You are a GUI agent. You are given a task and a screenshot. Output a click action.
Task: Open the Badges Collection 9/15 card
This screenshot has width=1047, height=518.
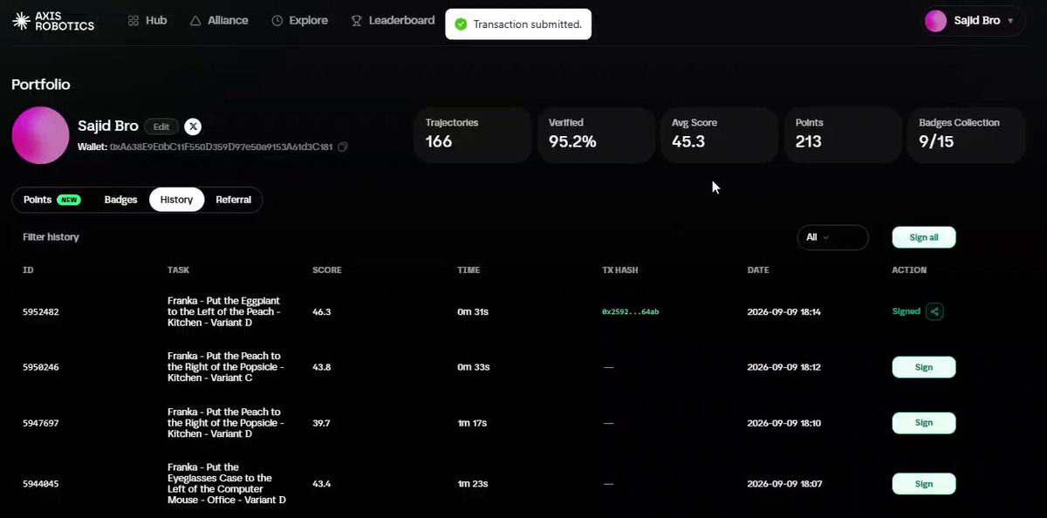(x=967, y=135)
